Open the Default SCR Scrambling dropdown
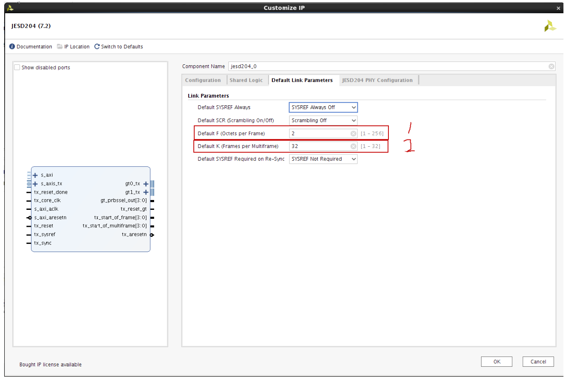Screen dimensions: 566x377 (x=323, y=120)
